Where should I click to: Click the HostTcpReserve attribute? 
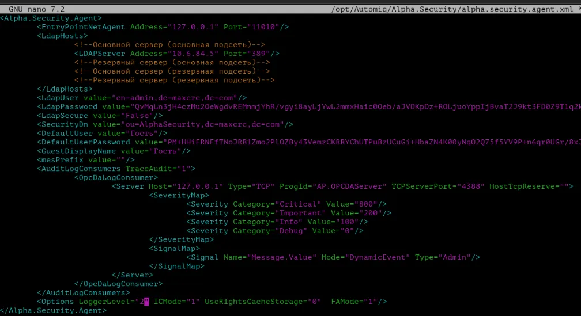coord(529,187)
